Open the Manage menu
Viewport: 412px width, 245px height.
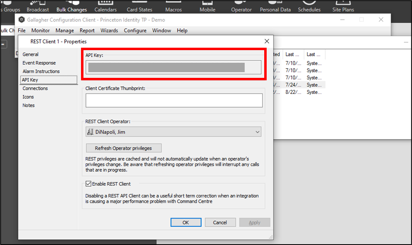tap(65, 31)
